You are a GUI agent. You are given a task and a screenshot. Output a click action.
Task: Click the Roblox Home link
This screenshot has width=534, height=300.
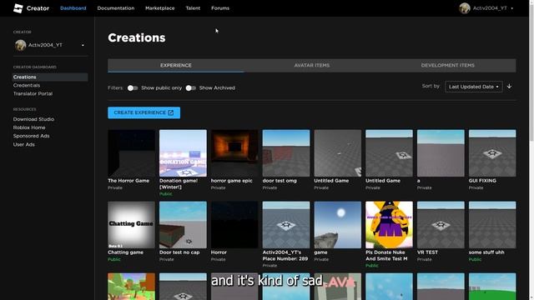(x=29, y=127)
